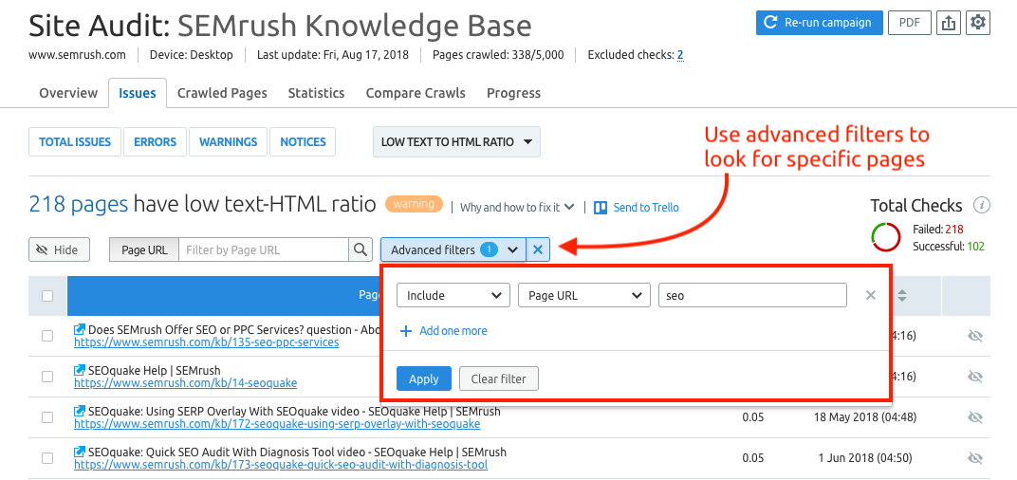Check the SEOquake Help row checkbox
This screenshot has width=1017, height=480.
tap(47, 377)
